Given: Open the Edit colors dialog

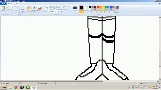Looking at the screenshot, I should [117, 9].
